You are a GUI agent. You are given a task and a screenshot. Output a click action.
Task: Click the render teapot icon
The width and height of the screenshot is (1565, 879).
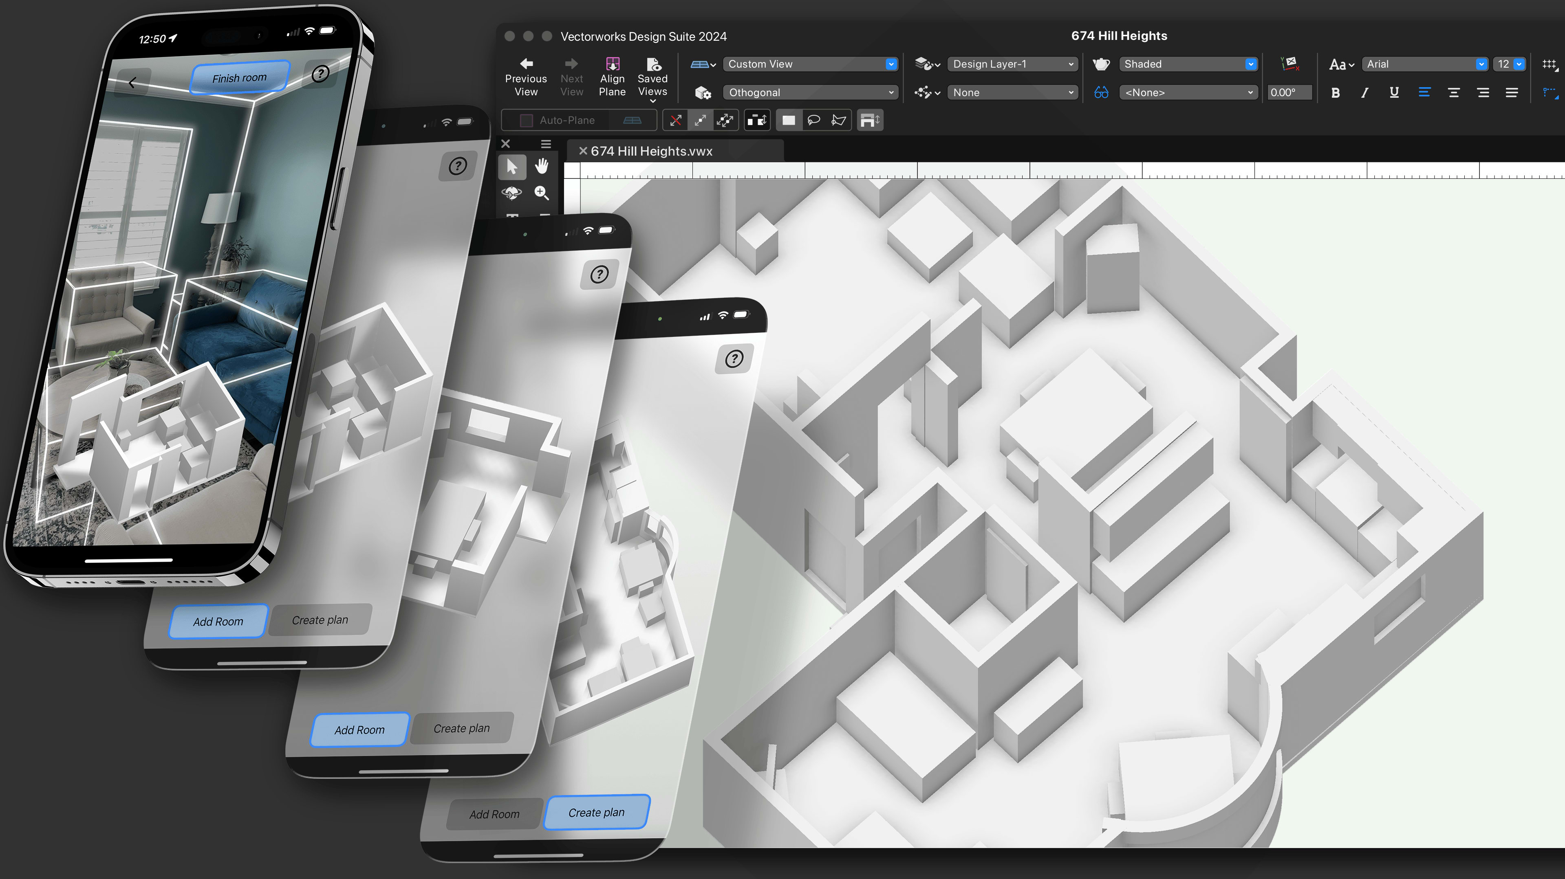[1102, 64]
